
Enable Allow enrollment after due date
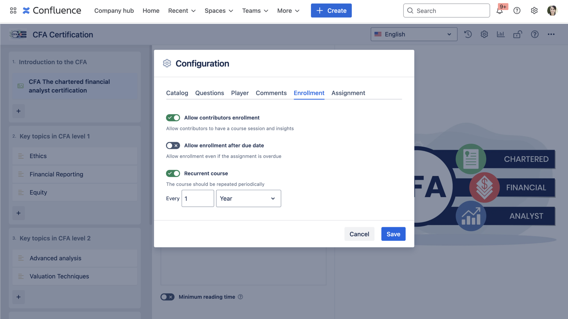173,145
